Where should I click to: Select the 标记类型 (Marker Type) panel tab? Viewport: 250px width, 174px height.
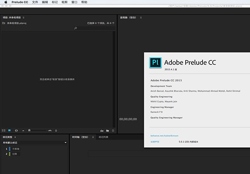[7, 137]
